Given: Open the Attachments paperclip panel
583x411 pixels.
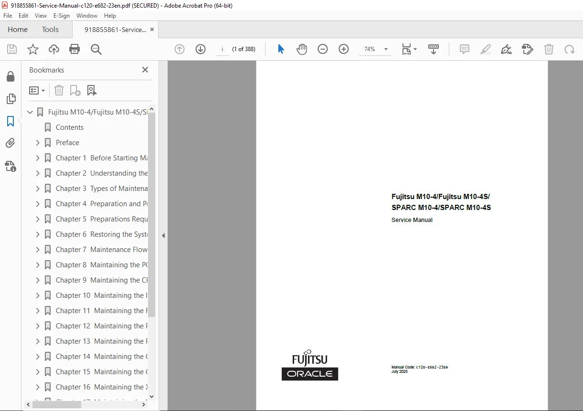Looking at the screenshot, I should [11, 143].
